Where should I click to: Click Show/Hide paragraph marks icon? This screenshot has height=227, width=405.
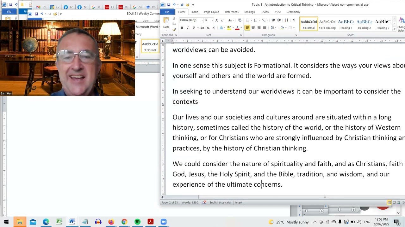click(x=294, y=20)
